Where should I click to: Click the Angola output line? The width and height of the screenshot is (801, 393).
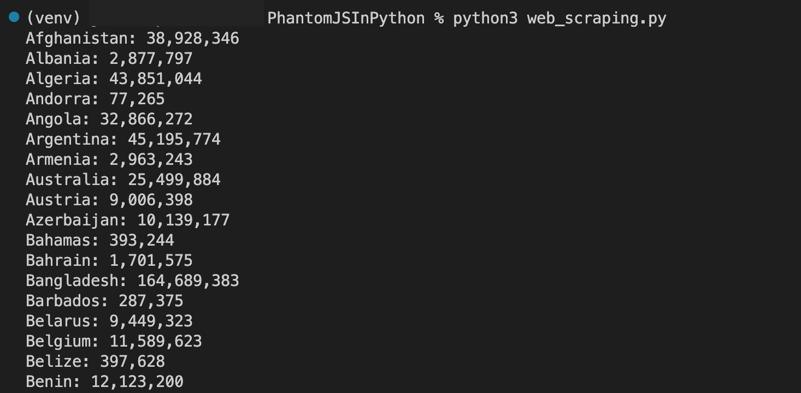(109, 119)
